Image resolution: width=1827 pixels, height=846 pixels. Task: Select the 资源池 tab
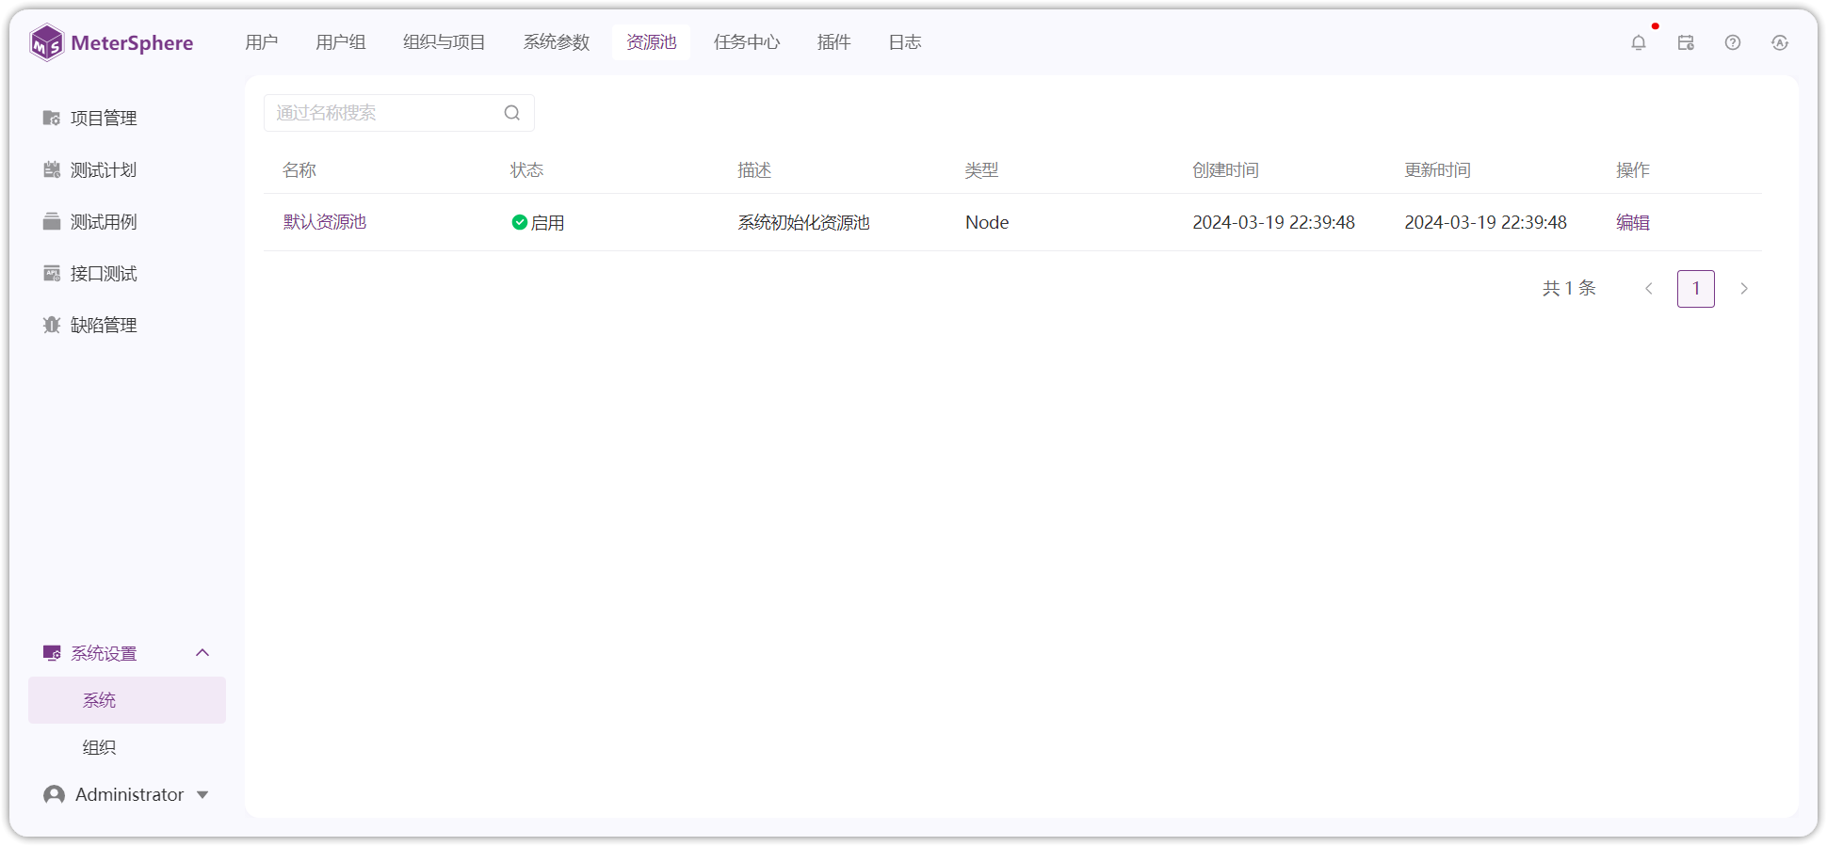(x=652, y=42)
